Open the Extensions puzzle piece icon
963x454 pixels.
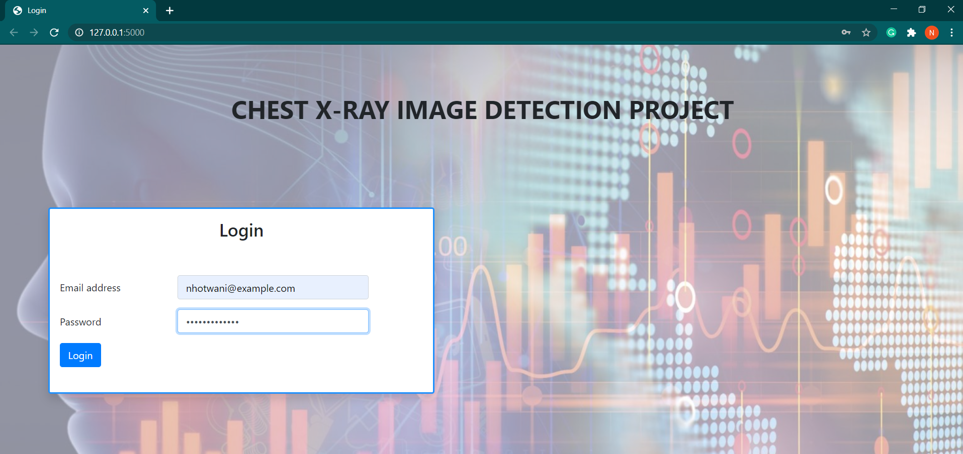911,32
